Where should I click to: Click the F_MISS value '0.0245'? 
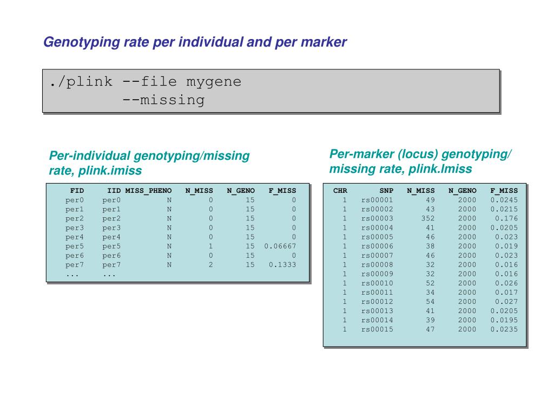(504, 200)
